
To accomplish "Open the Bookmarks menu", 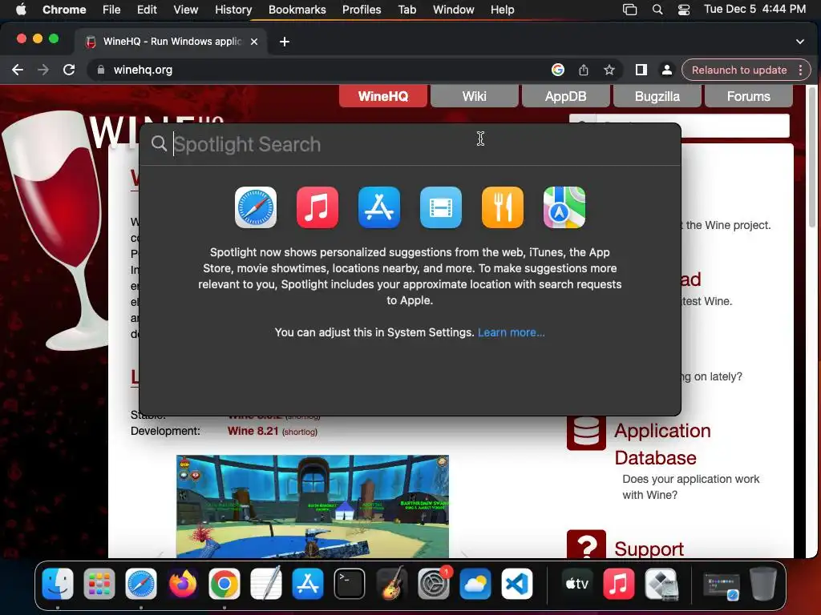I will 297,10.
